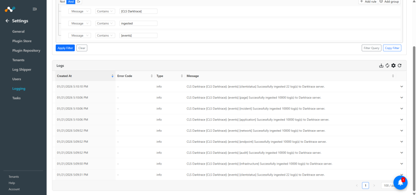Click info type cell in [audit] row
416x195 pixels.
[159, 153]
